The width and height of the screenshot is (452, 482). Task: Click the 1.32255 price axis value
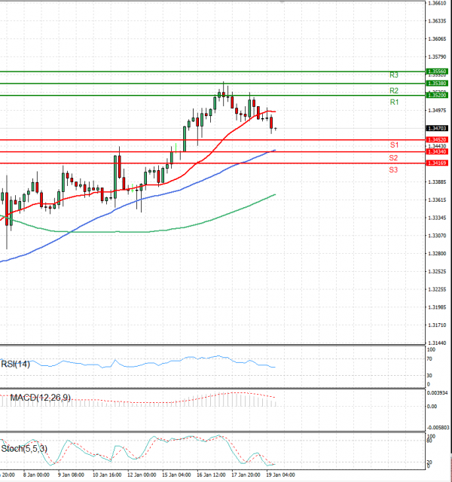point(437,289)
